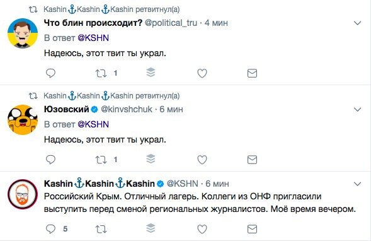
Task: Reply to the @political_tru tweet
Action: (50, 73)
